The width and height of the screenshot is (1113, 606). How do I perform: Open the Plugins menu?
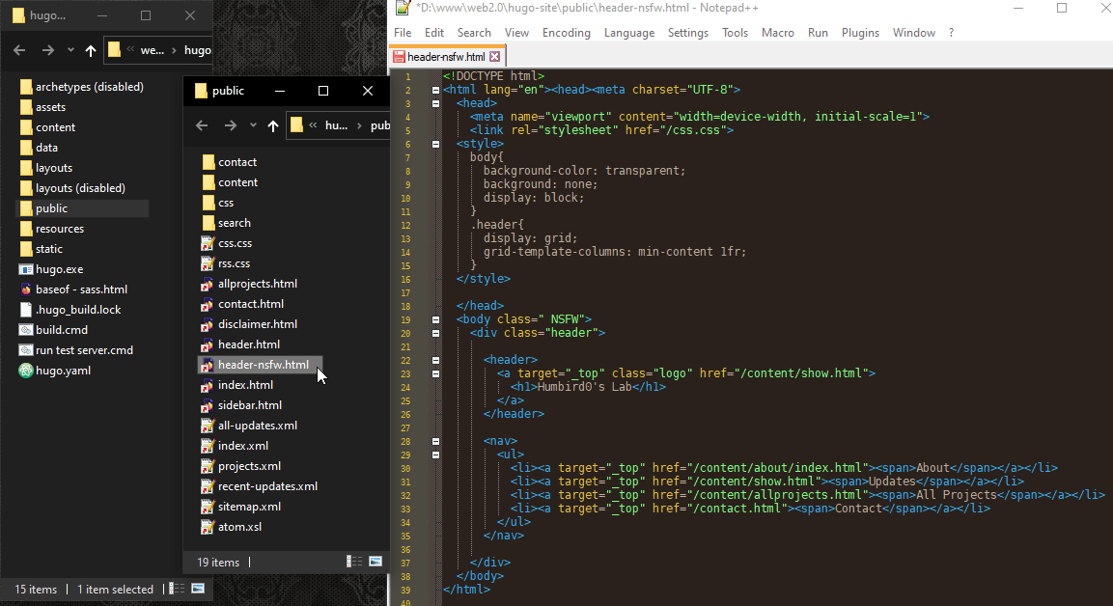pyautogui.click(x=860, y=33)
